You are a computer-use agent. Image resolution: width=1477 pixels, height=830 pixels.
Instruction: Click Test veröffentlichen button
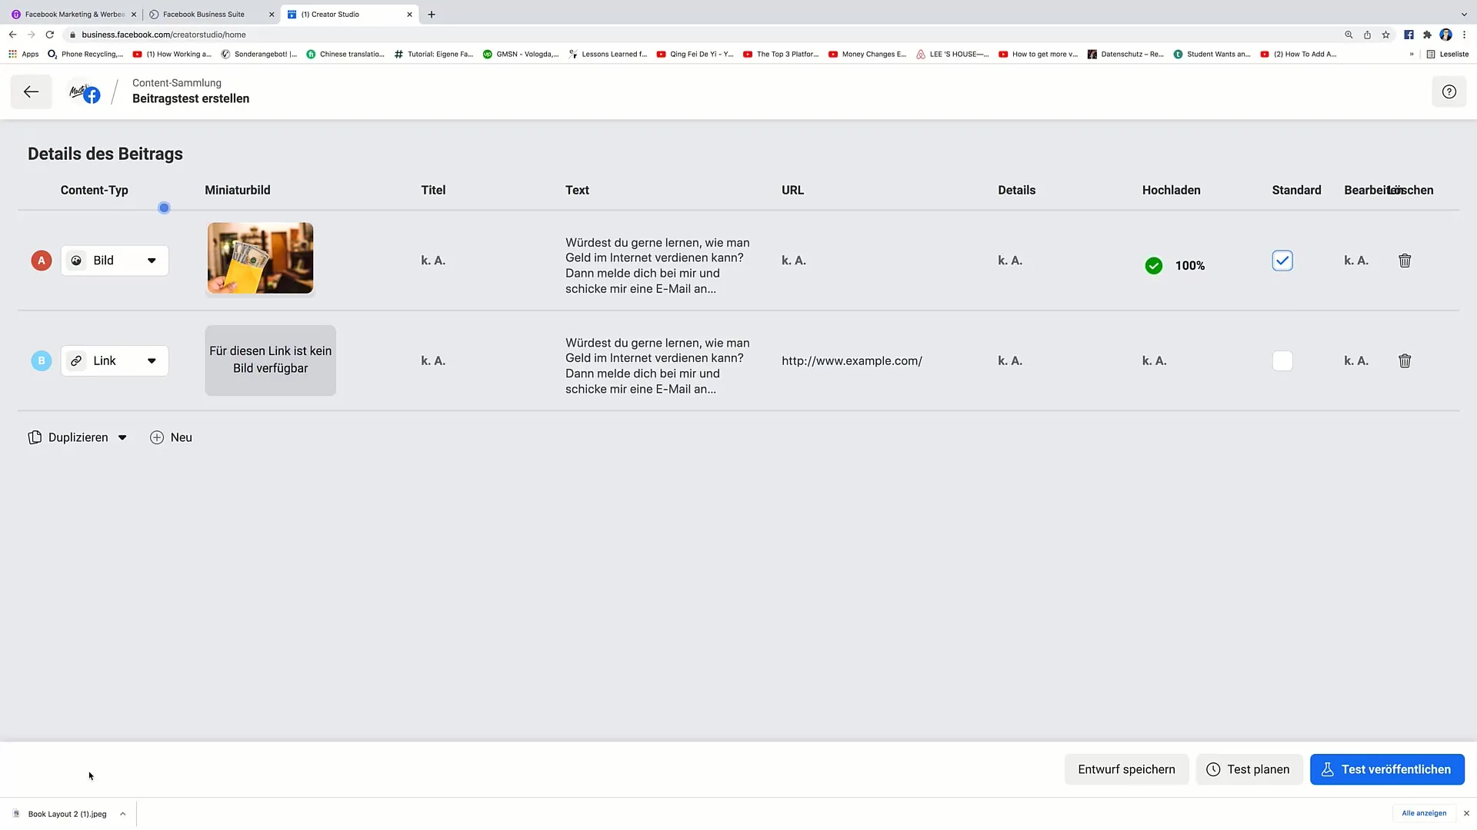pos(1386,769)
